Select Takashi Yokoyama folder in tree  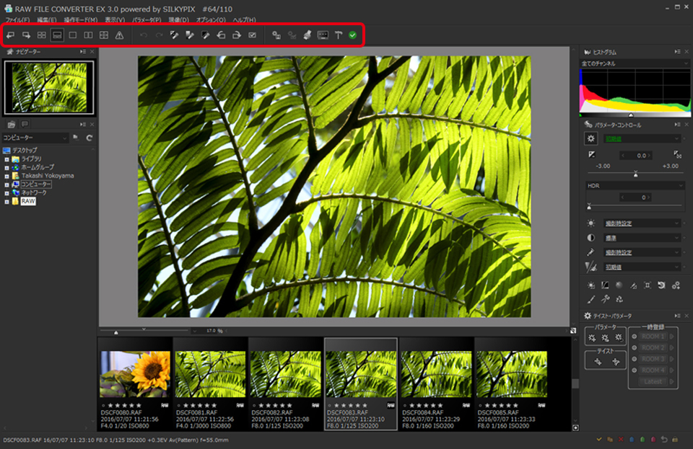[48, 176]
